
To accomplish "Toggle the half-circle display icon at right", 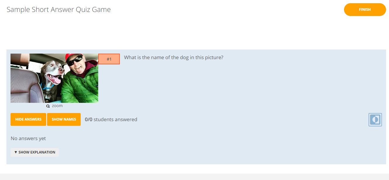I will tap(375, 120).
